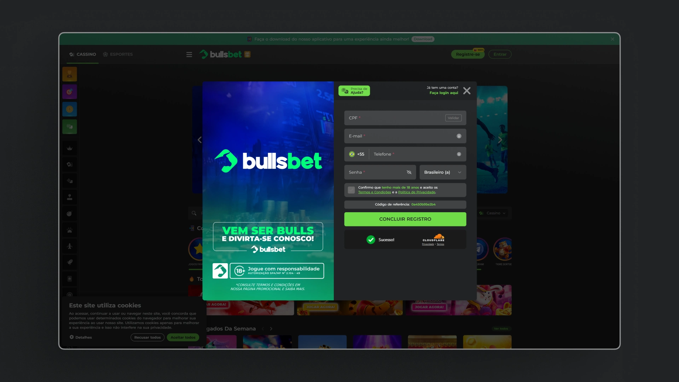Toggle password visibility in the Senha field

409,172
